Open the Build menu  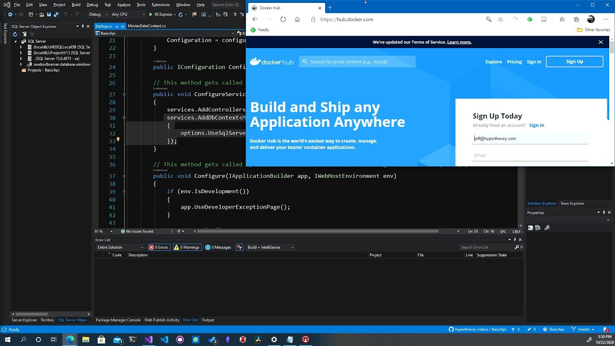(x=76, y=5)
